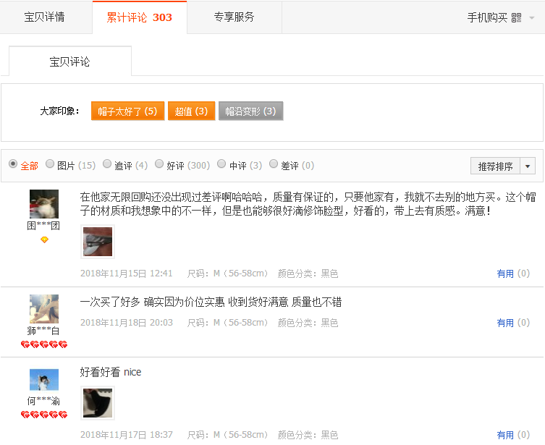Click username 狮***白

(44, 331)
